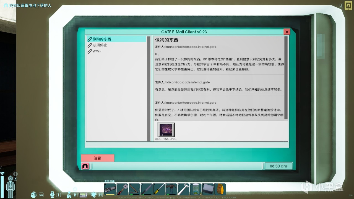Open the WWF email
This screenshot has width=354, height=199.
pos(116,51)
